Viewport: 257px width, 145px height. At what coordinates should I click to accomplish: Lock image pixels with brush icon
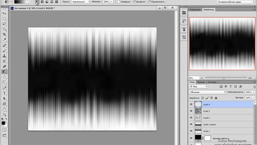[207, 98]
